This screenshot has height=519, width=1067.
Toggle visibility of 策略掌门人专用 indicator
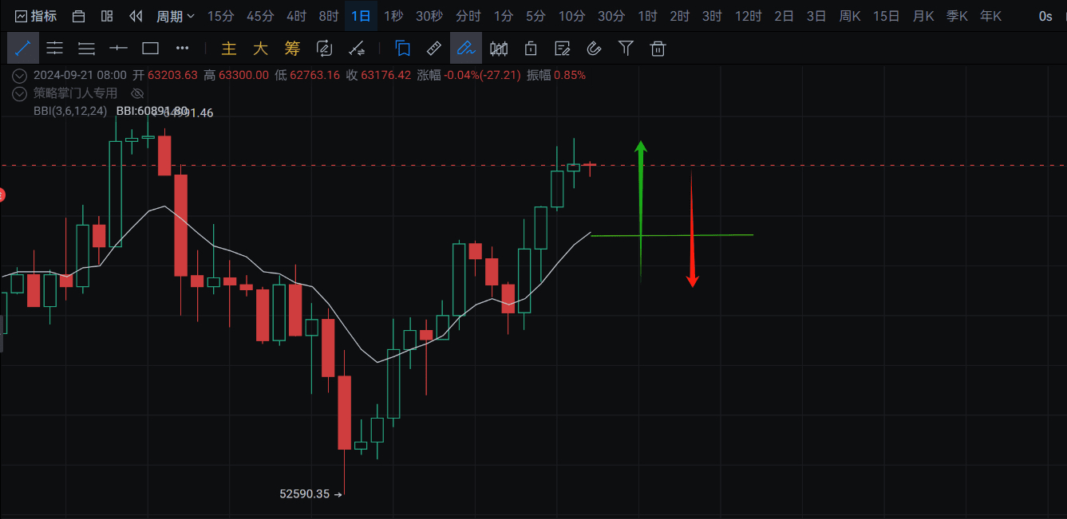pyautogui.click(x=136, y=93)
